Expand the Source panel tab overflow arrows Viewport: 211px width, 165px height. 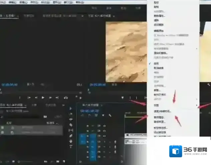click(x=82, y=16)
